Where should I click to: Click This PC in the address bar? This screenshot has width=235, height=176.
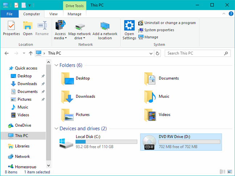coord(54,53)
